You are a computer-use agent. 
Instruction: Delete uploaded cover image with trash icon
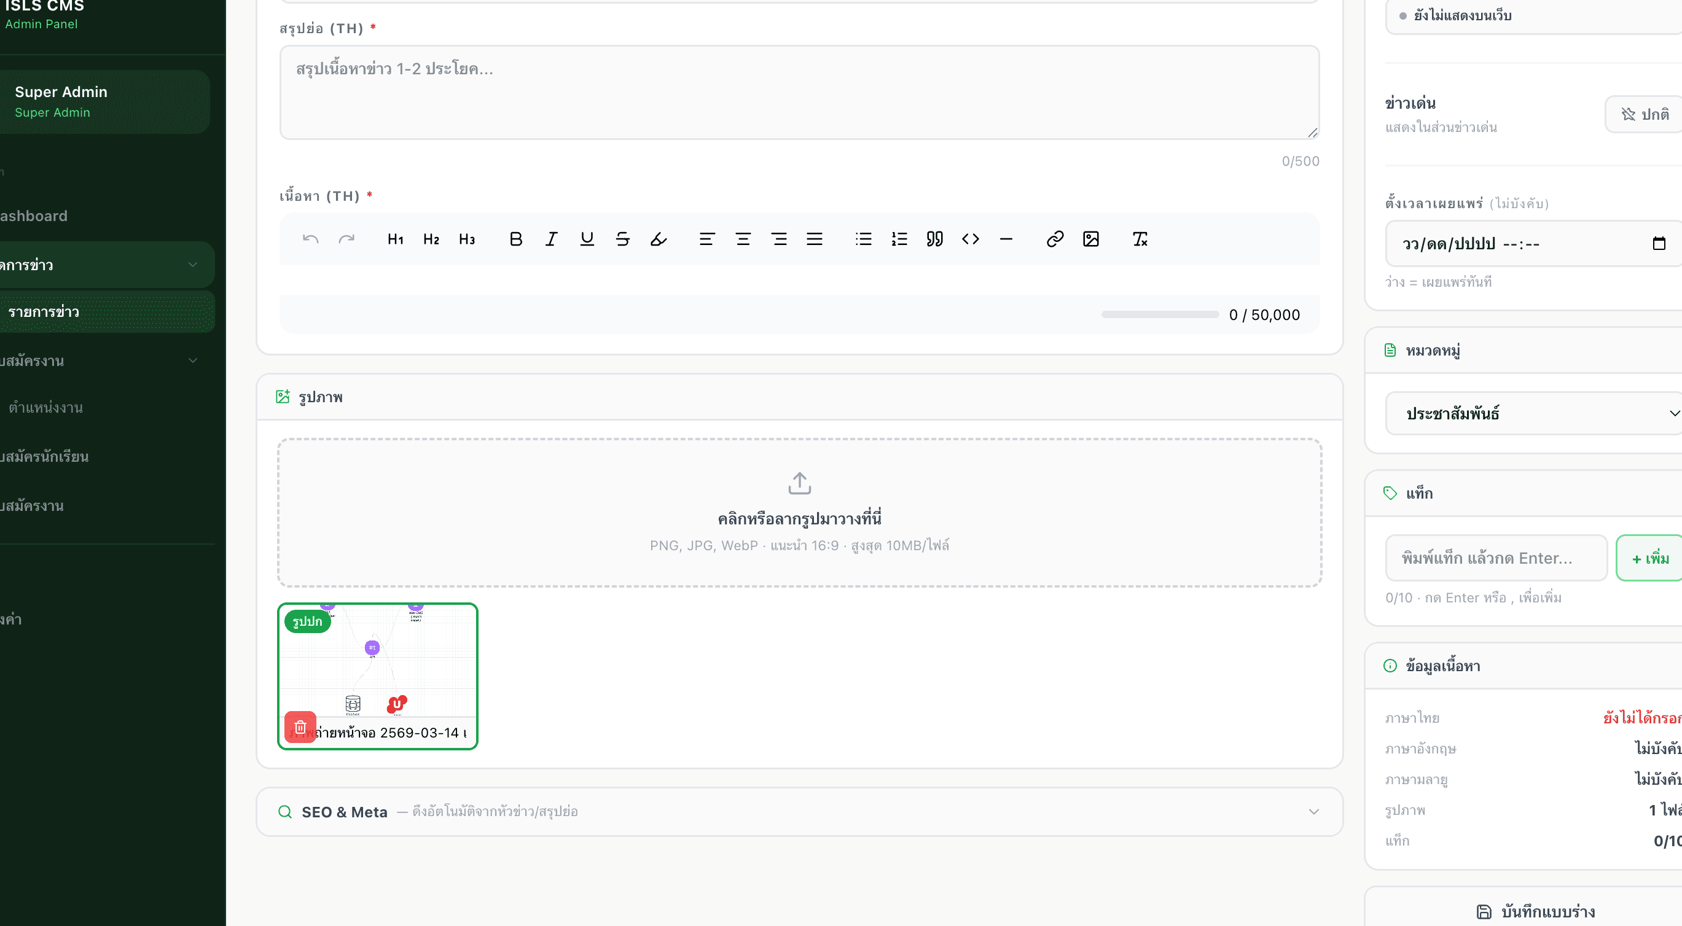tap(300, 726)
